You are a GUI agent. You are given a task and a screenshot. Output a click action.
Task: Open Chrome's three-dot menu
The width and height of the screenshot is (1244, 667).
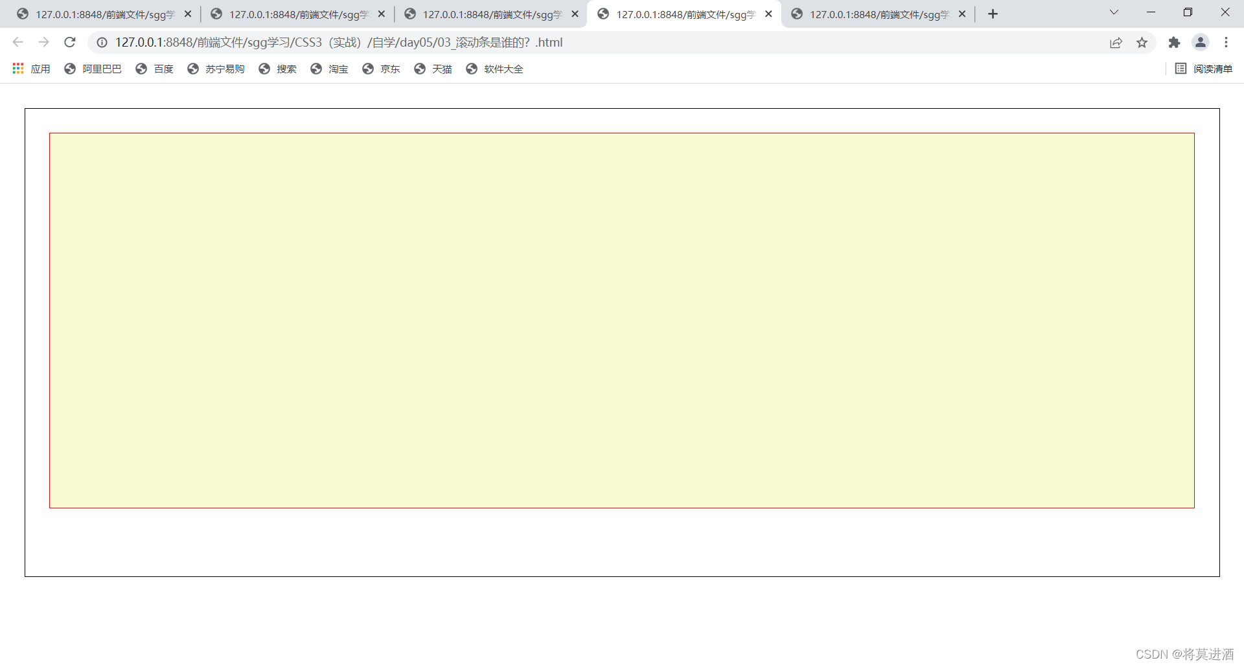pyautogui.click(x=1226, y=43)
